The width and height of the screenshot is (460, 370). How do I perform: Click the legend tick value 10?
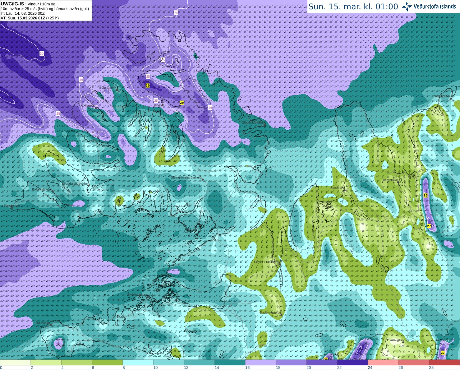coord(155,367)
